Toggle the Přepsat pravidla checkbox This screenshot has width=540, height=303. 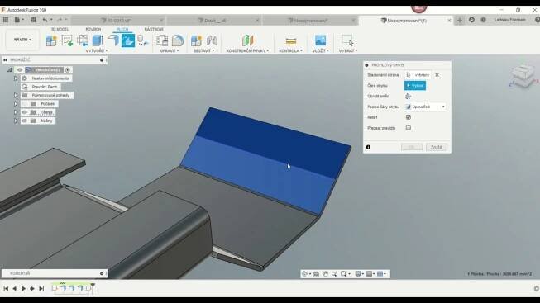tap(408, 128)
